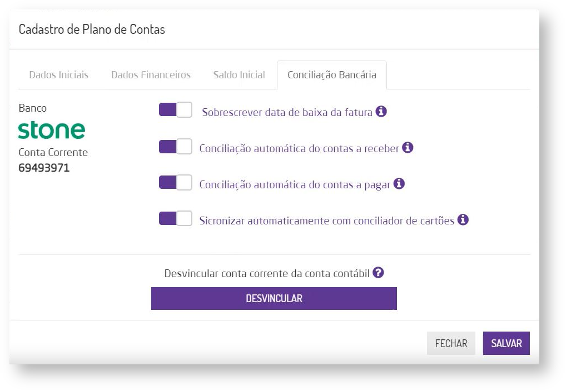Select the Conciliação Bancária tab
The height and width of the screenshot is (391, 566).
coord(331,75)
